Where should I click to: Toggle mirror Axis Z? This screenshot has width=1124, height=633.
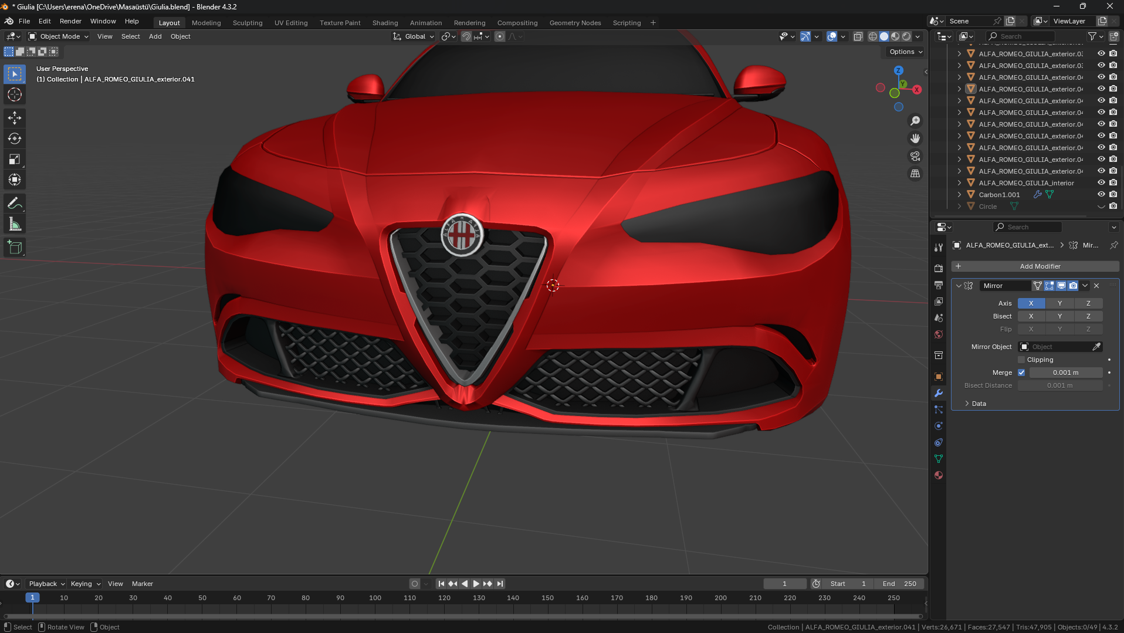pyautogui.click(x=1088, y=303)
